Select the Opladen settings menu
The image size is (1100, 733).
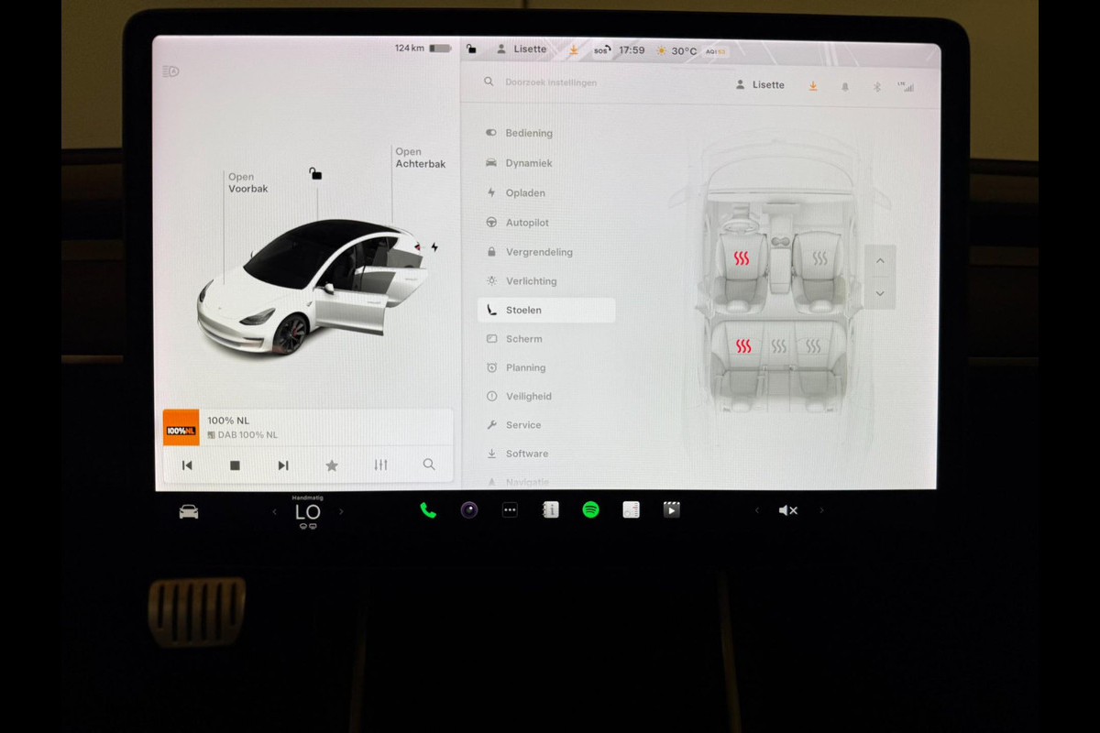[x=525, y=193]
